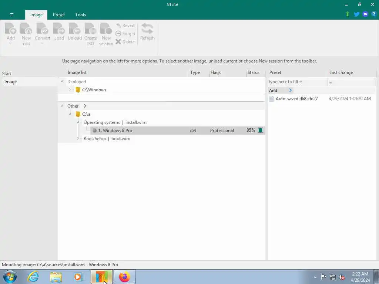Open the preset Add chevron menu
This screenshot has width=379, height=284.
[290, 90]
